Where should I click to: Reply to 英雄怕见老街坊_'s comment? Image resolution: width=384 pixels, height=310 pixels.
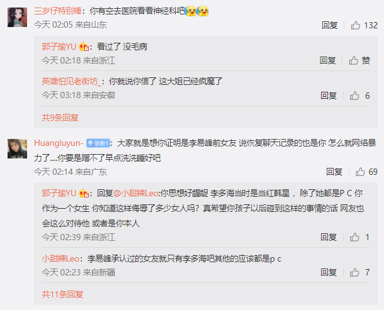(329, 96)
